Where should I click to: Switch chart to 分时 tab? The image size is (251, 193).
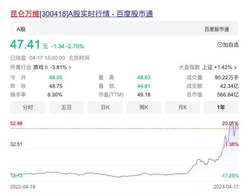tap(28, 107)
